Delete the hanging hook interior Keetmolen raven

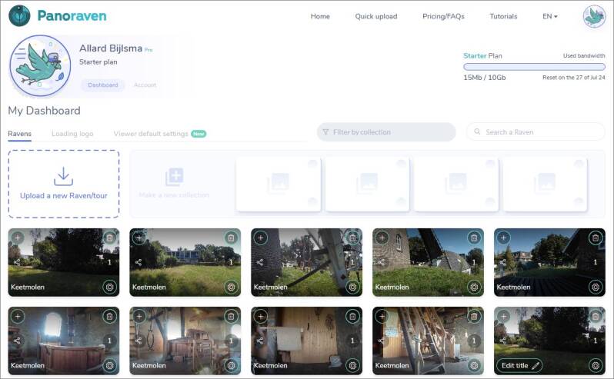[x=231, y=316]
